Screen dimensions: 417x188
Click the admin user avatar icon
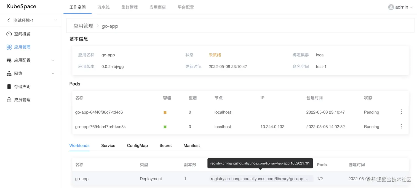[x=391, y=7]
